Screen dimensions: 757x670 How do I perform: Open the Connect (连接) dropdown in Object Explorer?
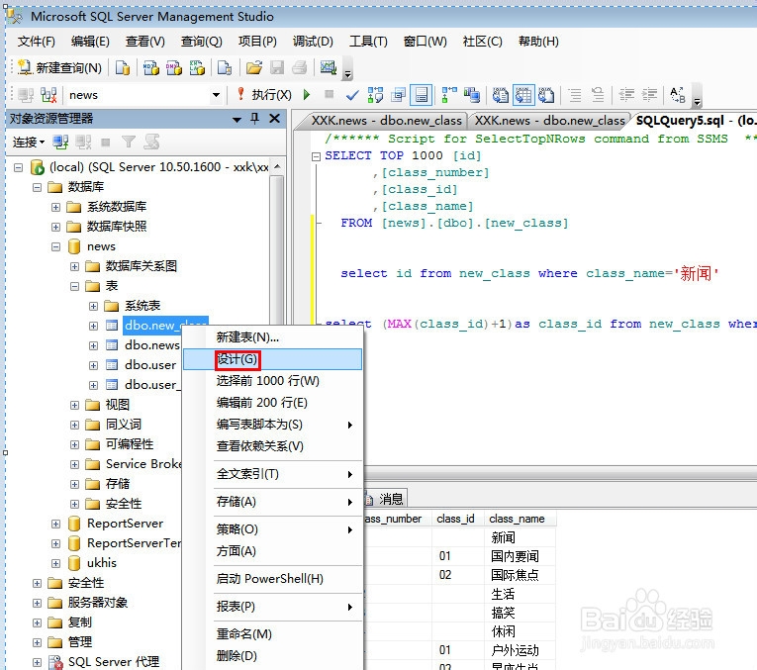click(x=29, y=143)
